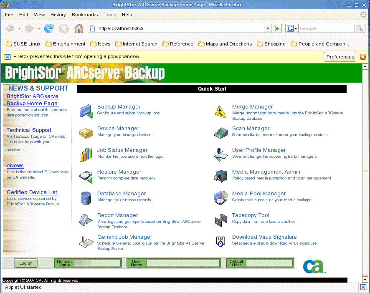Click the User Profile Manager icon
The image size is (370, 293).
[x=220, y=155]
